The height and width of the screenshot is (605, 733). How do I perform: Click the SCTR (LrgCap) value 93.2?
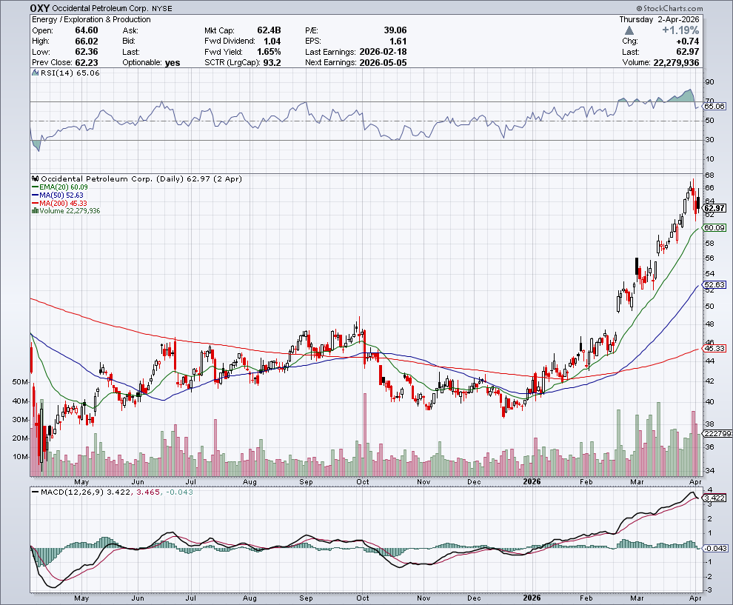[272, 63]
